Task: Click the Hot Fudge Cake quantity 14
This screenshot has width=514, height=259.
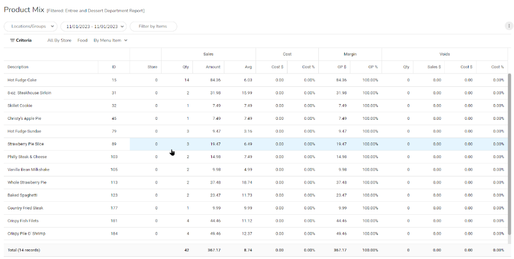Action: point(186,80)
